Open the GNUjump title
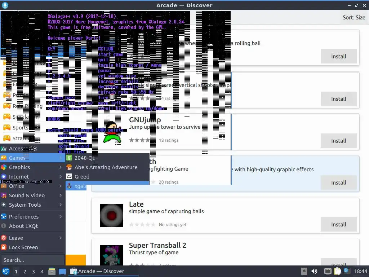 (x=145, y=120)
